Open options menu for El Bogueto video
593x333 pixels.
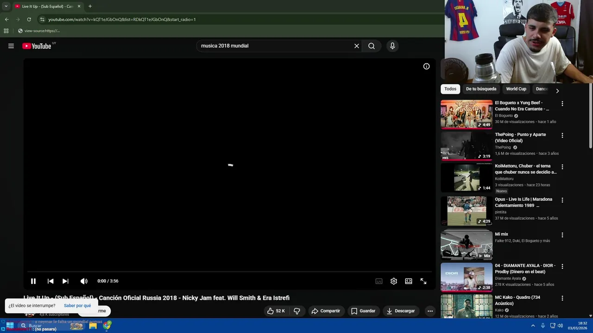coord(562,104)
